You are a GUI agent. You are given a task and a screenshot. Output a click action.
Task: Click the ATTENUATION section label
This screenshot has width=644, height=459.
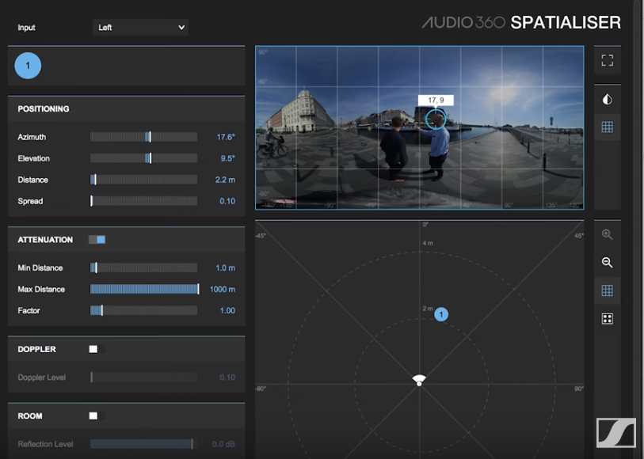point(45,240)
